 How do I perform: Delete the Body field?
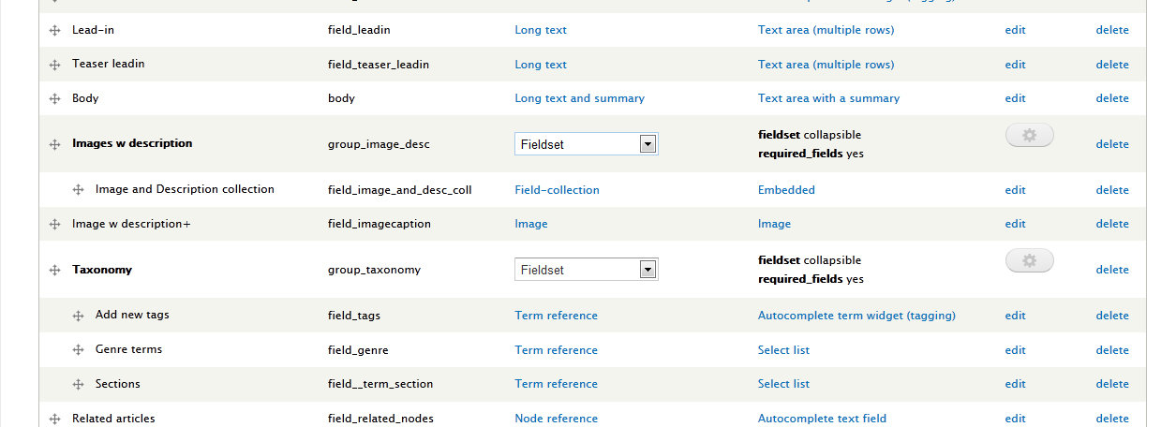pos(1112,98)
